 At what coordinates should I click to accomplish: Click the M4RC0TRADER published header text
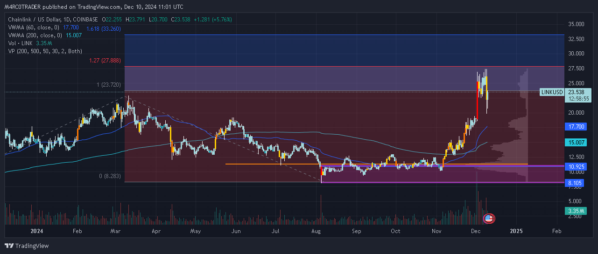pyautogui.click(x=94, y=7)
